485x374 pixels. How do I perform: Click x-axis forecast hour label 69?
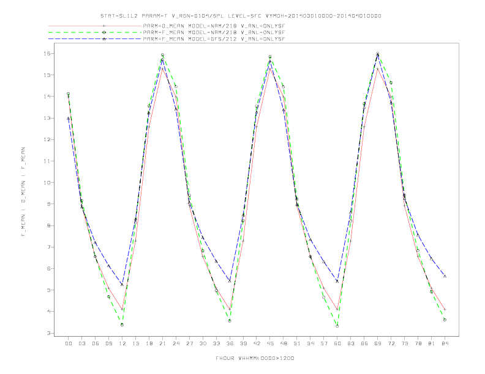click(378, 343)
